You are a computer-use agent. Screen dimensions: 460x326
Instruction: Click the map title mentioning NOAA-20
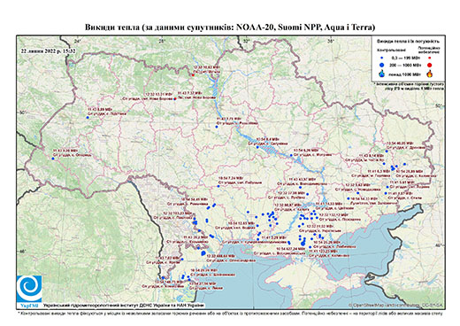tap(230, 27)
